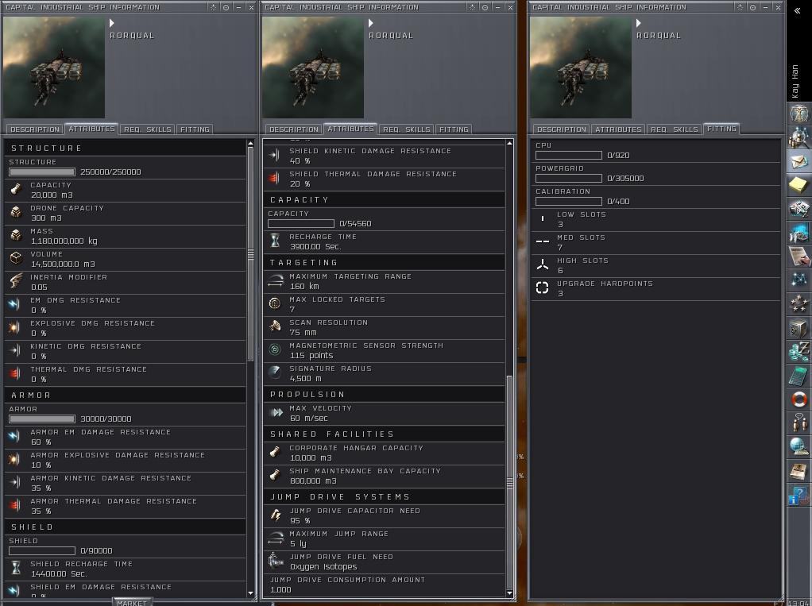Open the people and places magnifier icon
The image size is (812, 606).
coord(799,136)
